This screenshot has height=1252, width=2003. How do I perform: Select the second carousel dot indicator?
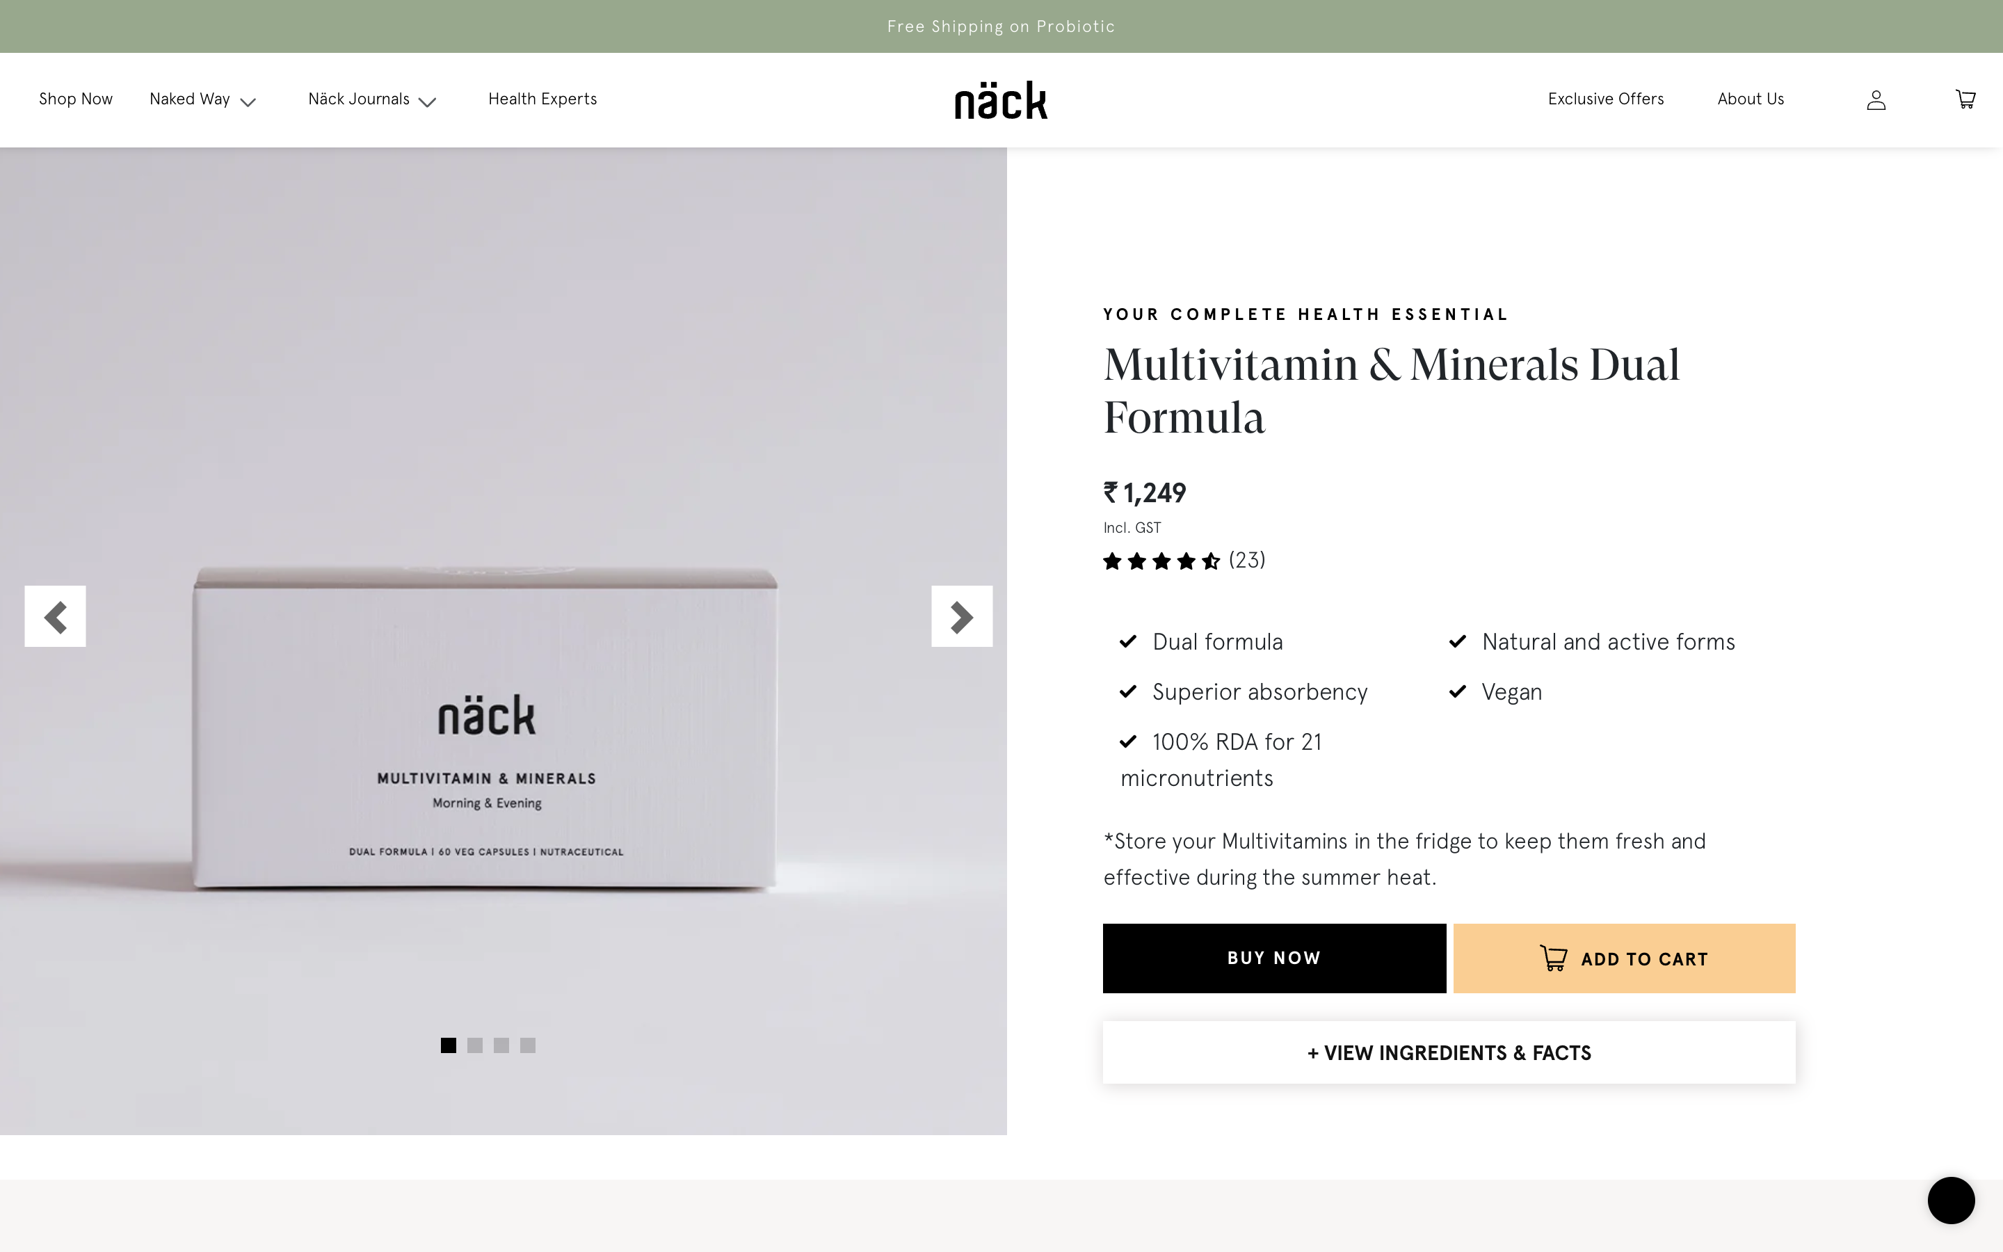click(476, 1046)
